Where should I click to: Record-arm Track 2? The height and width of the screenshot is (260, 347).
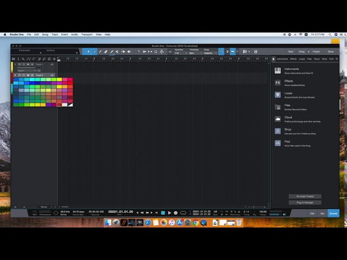point(28,75)
